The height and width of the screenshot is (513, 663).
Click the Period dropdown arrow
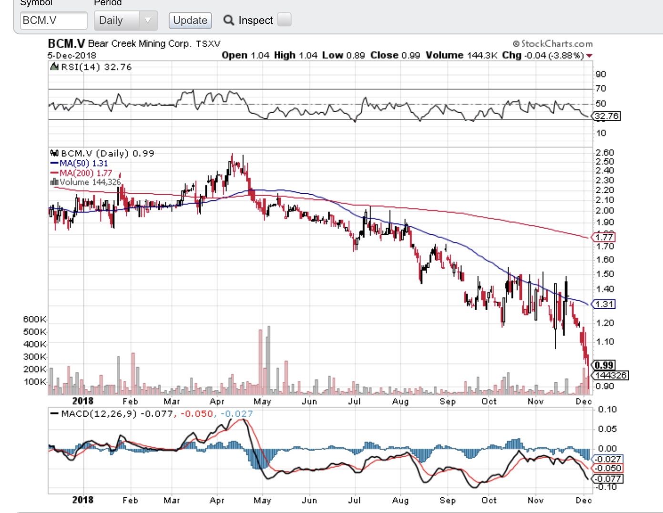point(147,21)
